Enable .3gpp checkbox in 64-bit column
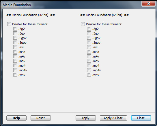 (89, 43)
